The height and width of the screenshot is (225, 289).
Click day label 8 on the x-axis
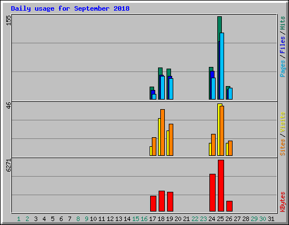pyautogui.click(x=78, y=219)
